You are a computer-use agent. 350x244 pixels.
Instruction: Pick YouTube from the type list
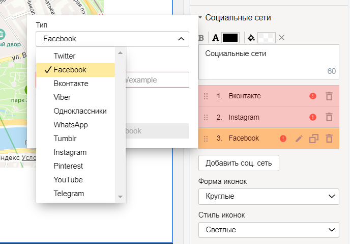pos(75,180)
